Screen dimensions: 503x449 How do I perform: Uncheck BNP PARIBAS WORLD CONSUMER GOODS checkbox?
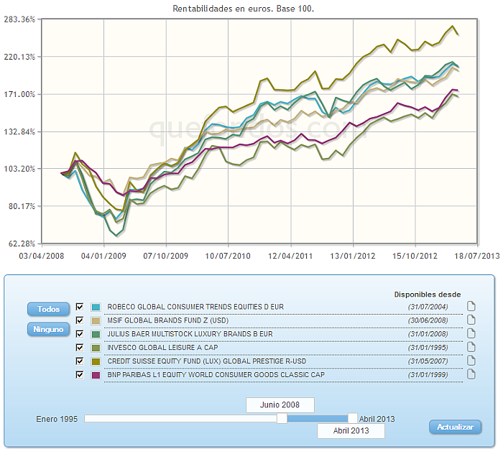click(x=80, y=375)
